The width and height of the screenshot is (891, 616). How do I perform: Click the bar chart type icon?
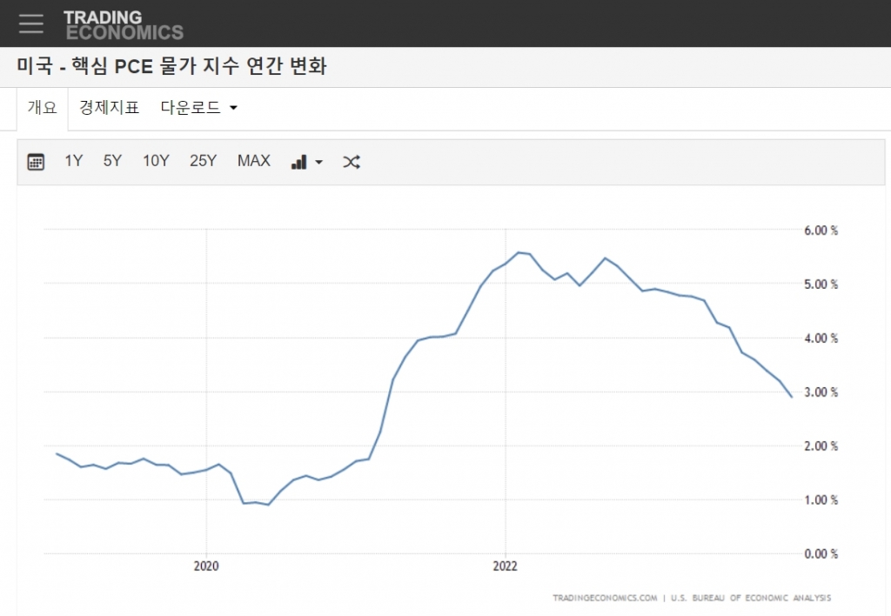(298, 162)
